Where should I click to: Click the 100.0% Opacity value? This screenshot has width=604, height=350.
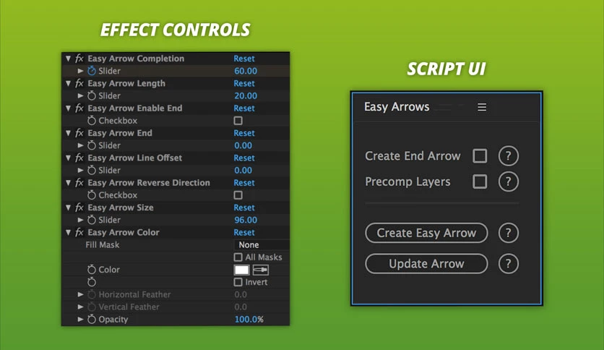249,319
